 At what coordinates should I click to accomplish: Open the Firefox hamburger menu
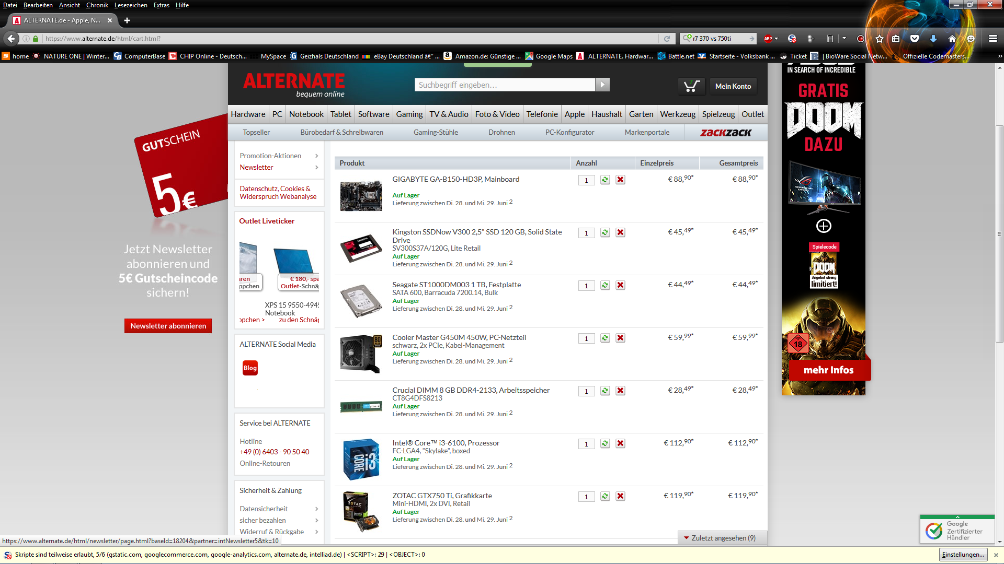[992, 39]
